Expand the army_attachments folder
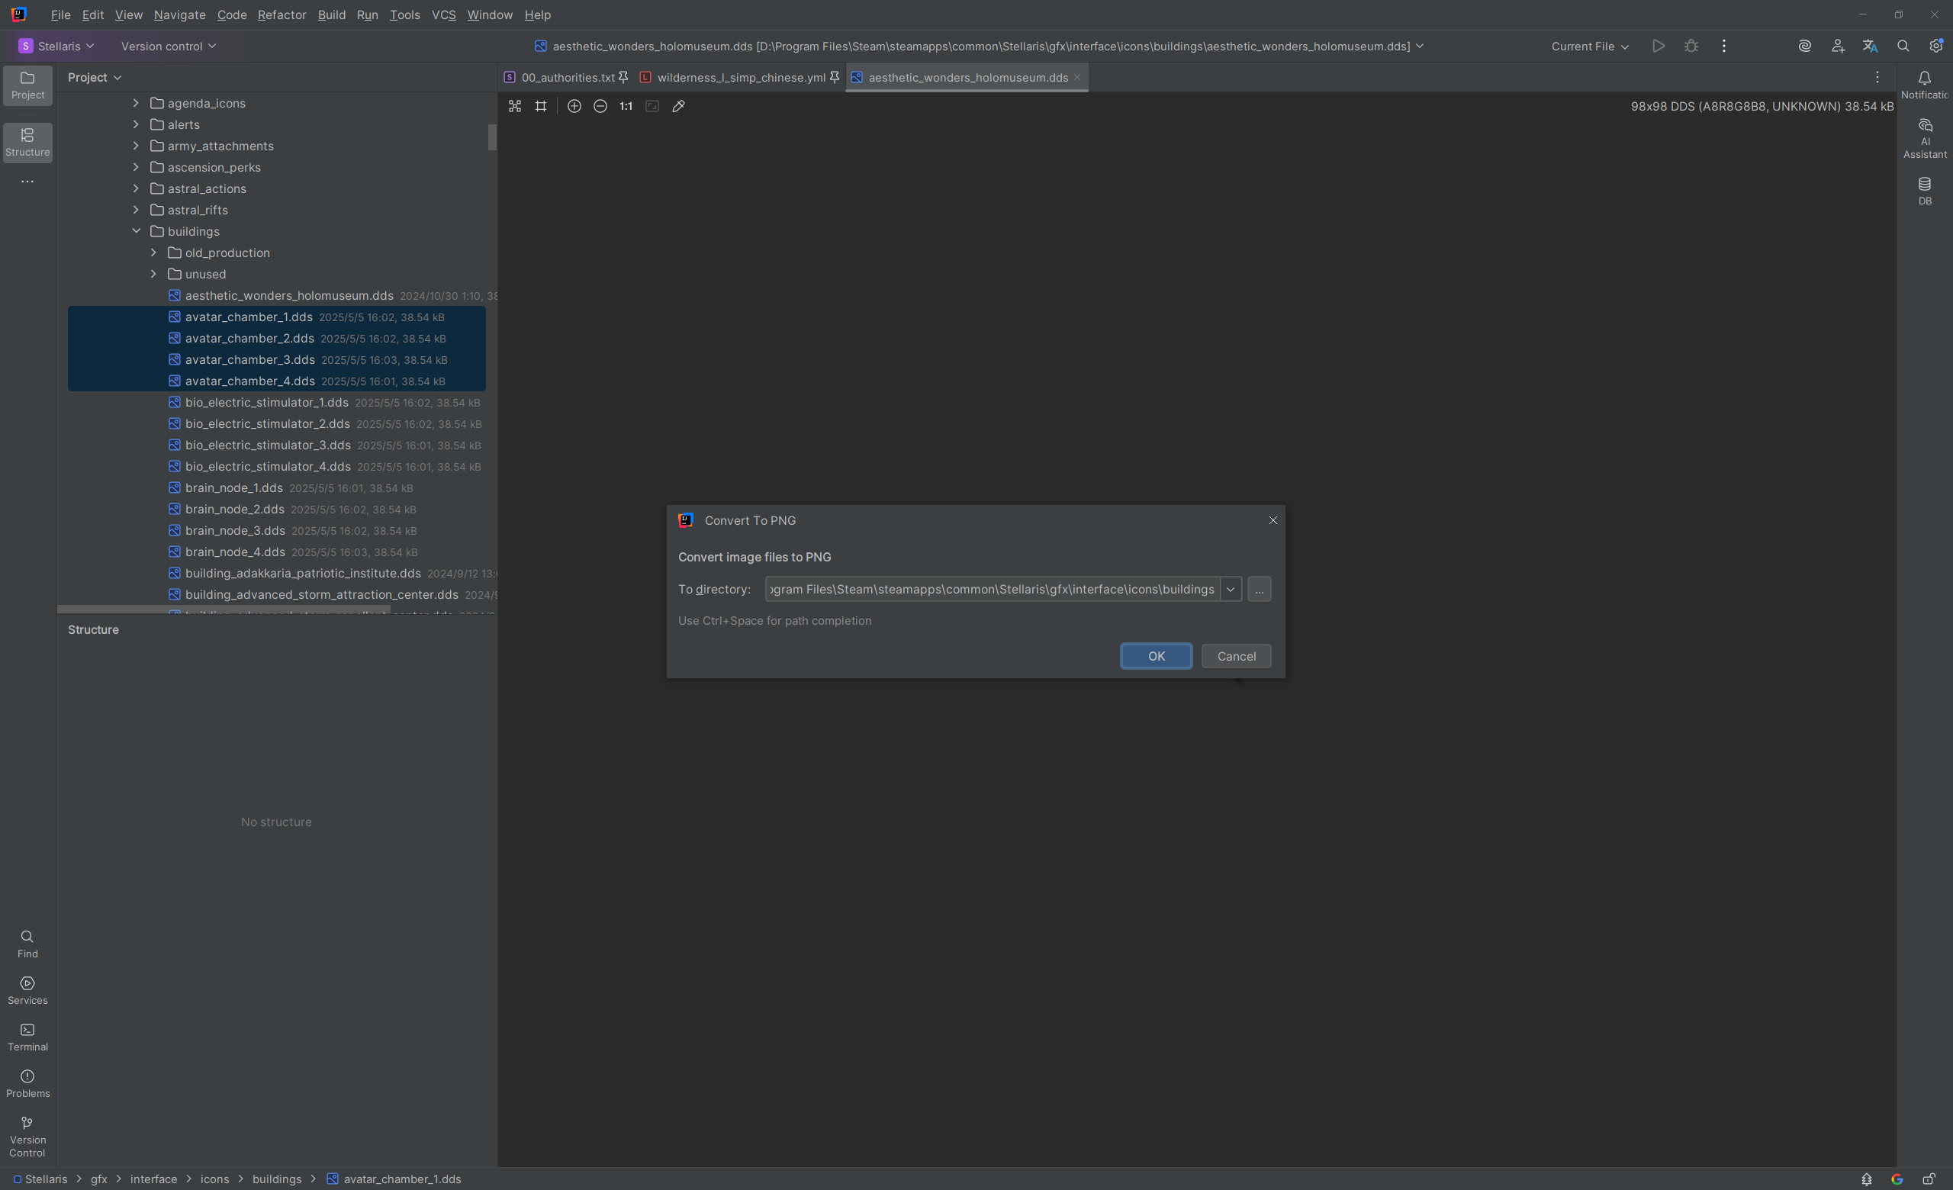Image resolution: width=1953 pixels, height=1190 pixels. pyautogui.click(x=136, y=146)
